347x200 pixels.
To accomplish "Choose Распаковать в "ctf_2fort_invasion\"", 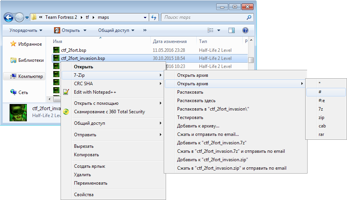I will click(x=235, y=109).
